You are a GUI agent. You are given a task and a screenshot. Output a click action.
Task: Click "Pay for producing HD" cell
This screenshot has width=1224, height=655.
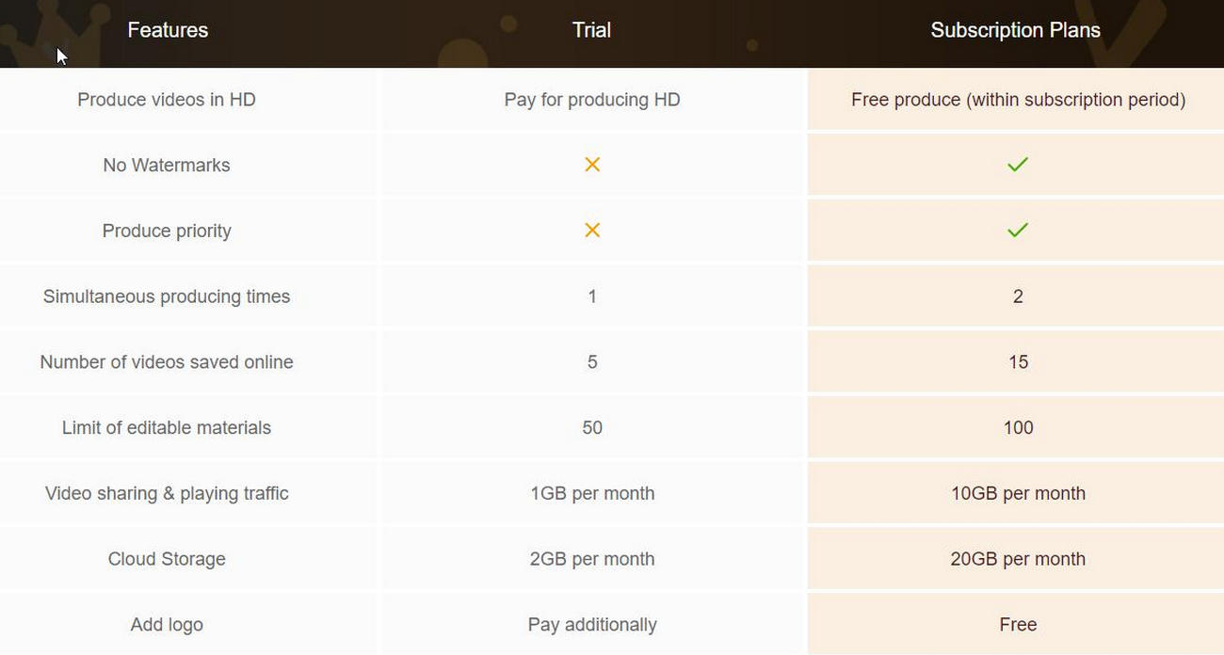pos(592,100)
